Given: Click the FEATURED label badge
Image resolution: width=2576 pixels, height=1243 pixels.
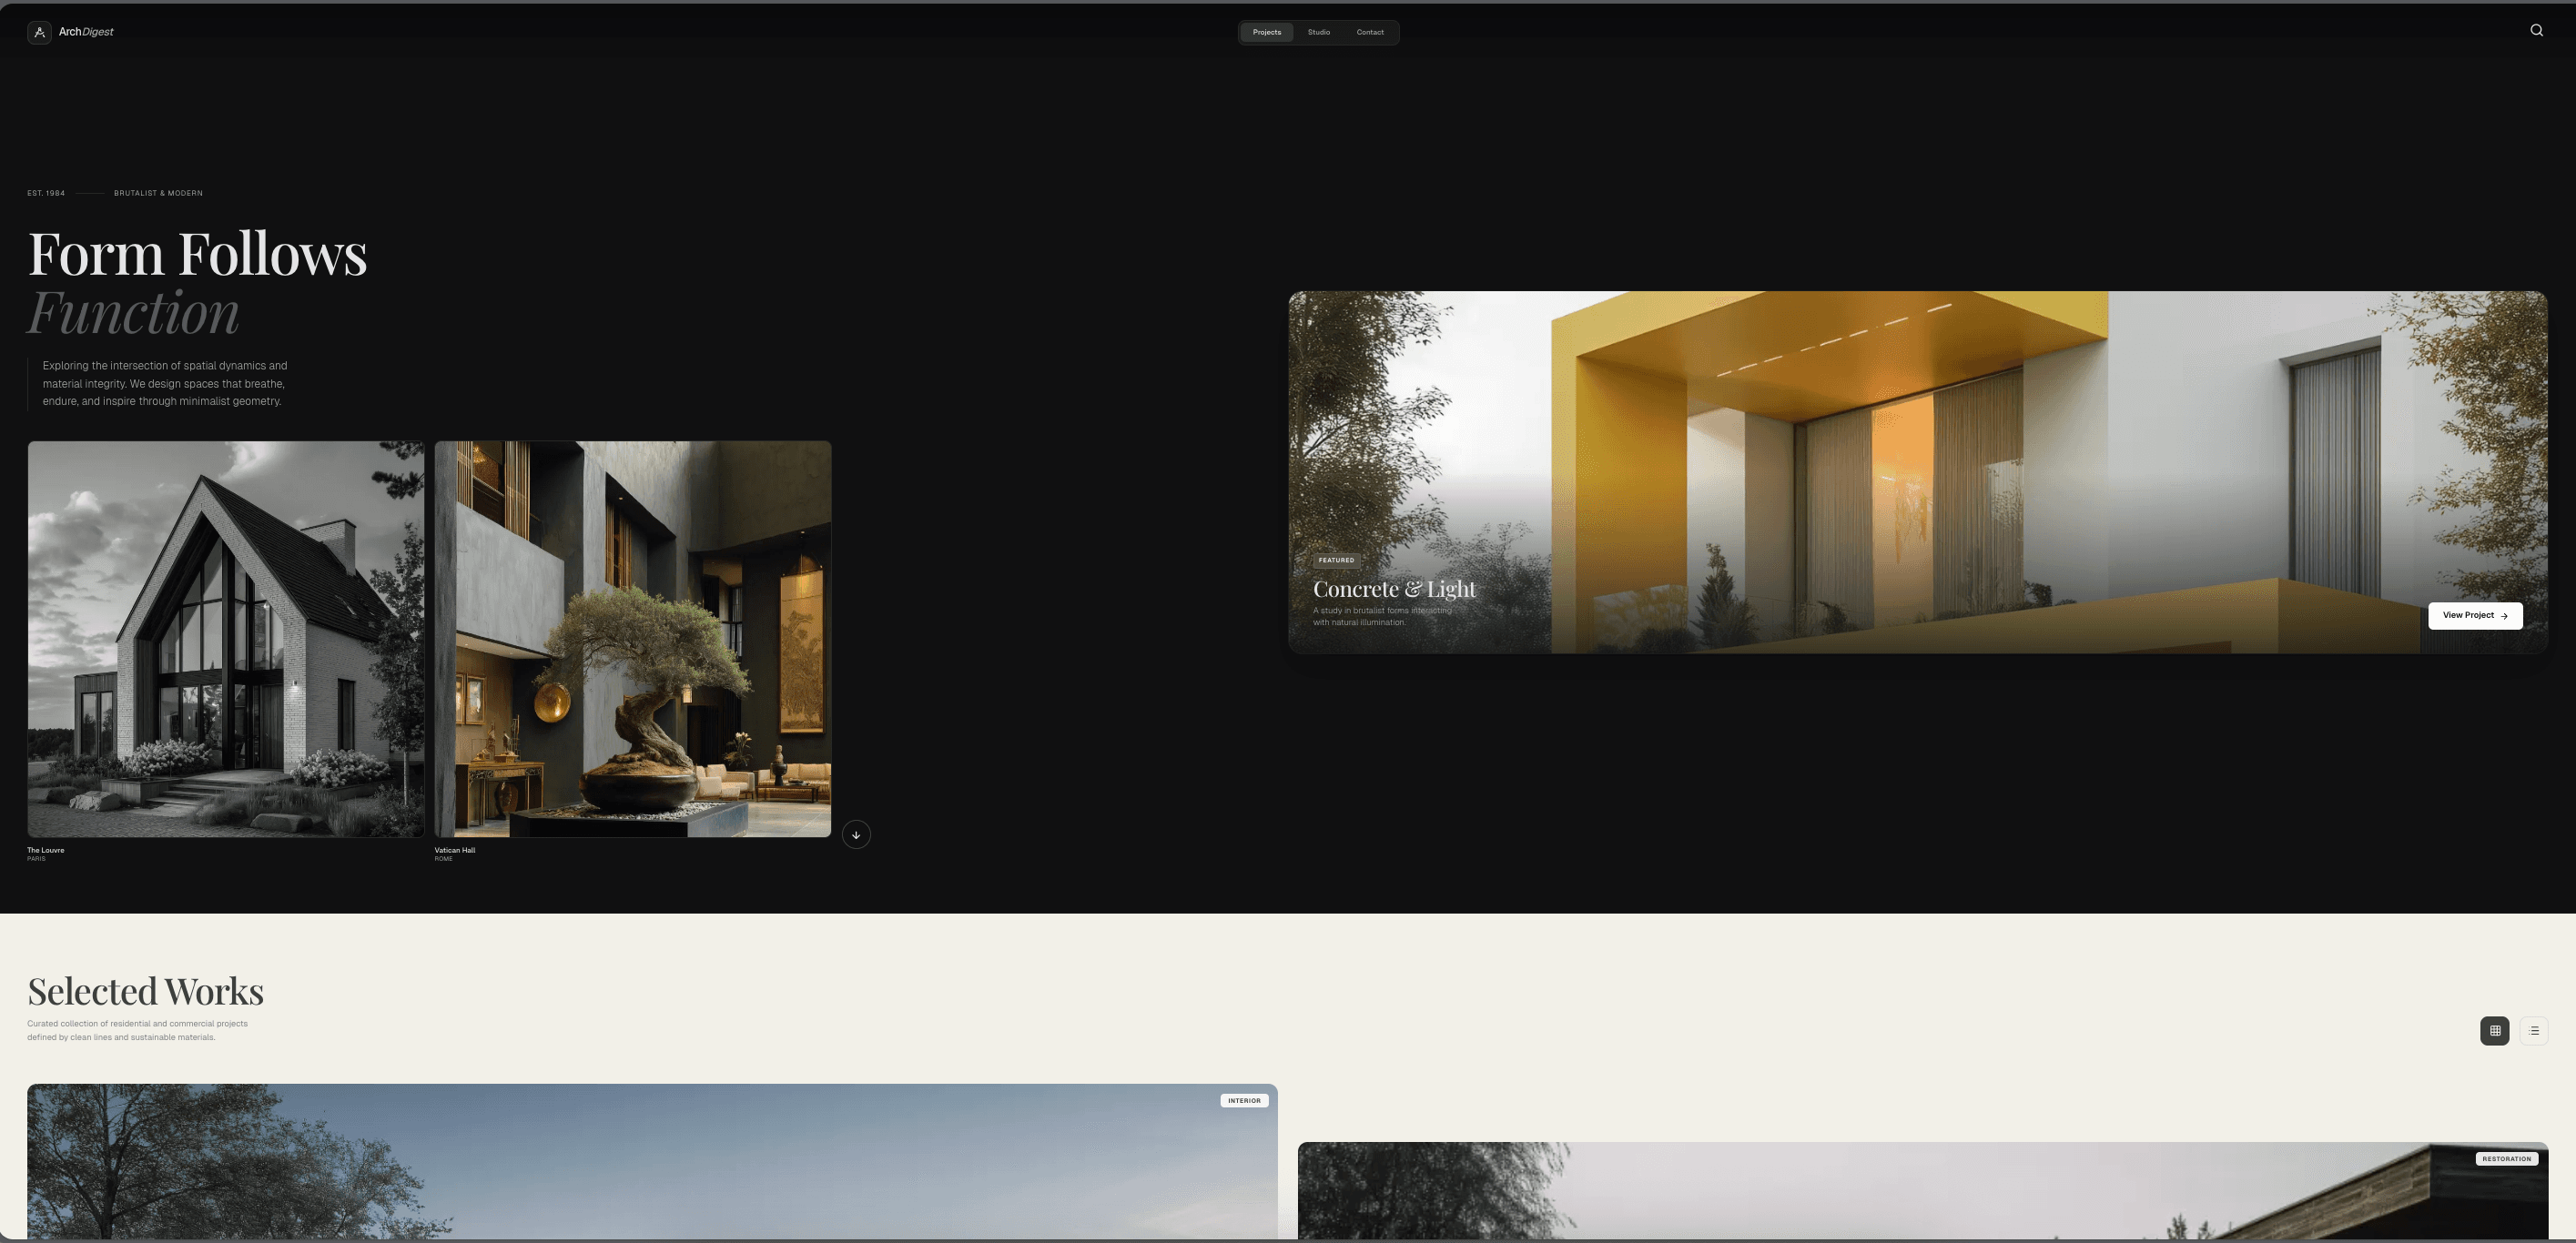Looking at the screenshot, I should coord(1335,560).
